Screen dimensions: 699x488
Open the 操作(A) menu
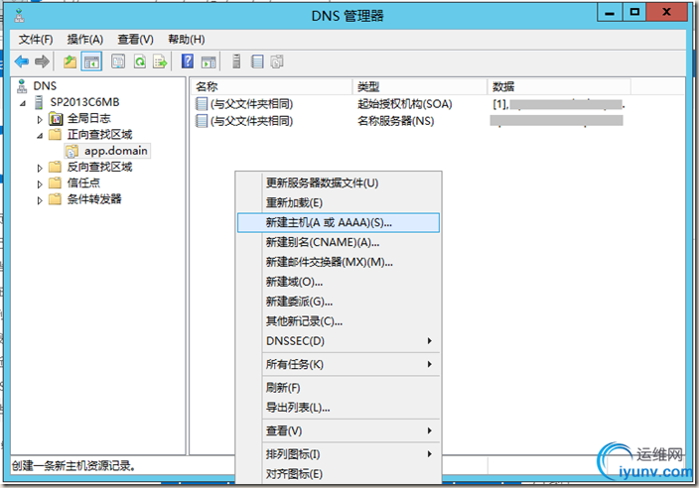[x=85, y=40]
